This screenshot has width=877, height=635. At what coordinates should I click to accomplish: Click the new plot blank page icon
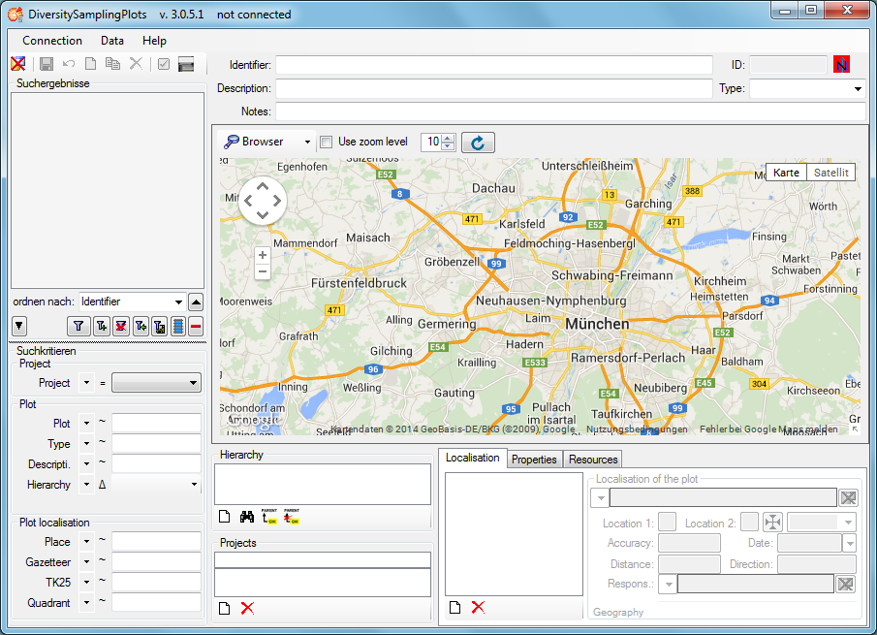[x=90, y=64]
